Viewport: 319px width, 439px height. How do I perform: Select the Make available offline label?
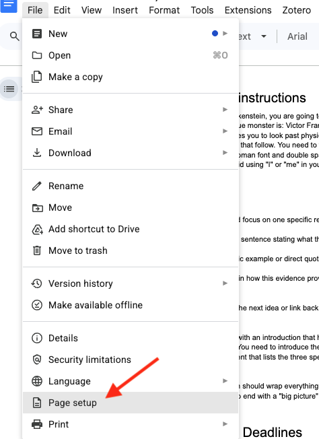(x=96, y=305)
